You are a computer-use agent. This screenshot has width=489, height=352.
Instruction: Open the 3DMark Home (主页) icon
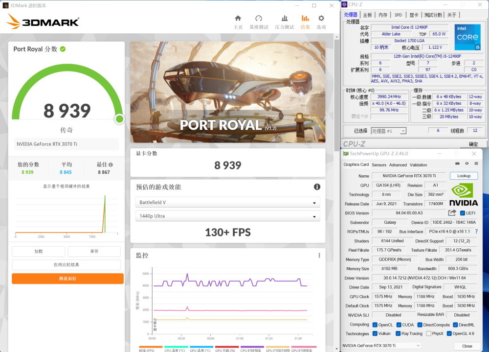[238, 22]
